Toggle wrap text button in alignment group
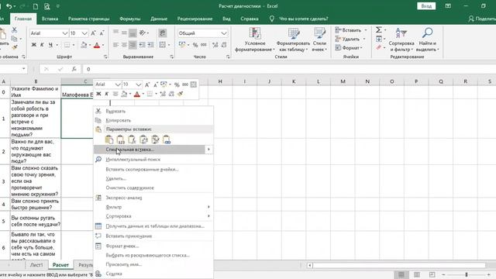 tap(163, 33)
